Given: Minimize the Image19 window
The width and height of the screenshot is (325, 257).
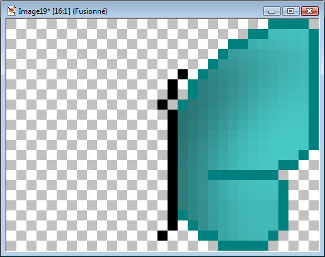Looking at the screenshot, I should (272, 11).
